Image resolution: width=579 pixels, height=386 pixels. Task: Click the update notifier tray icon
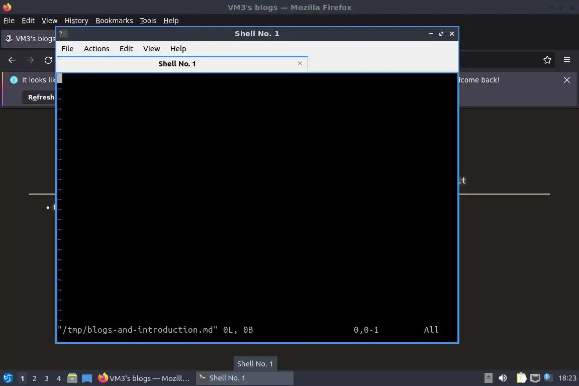[548, 377]
